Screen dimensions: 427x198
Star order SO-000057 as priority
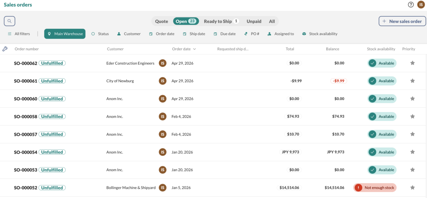412,134
